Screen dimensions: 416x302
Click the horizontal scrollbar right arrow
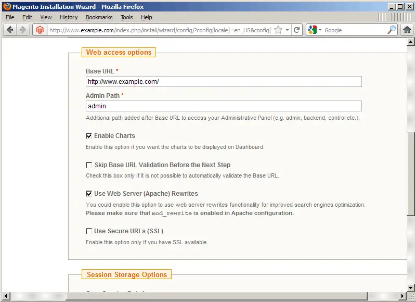[402, 296]
